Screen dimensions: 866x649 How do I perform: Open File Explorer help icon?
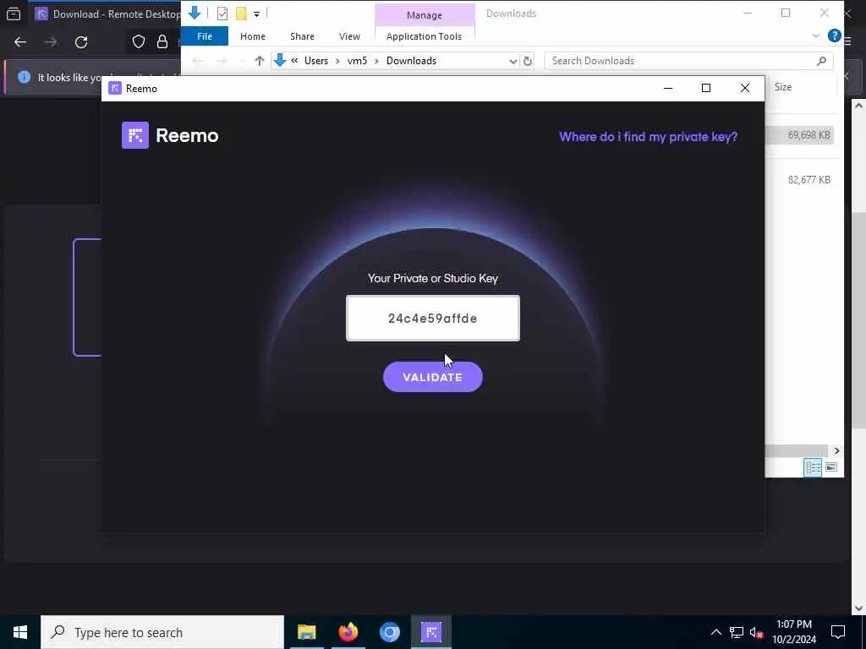point(835,35)
